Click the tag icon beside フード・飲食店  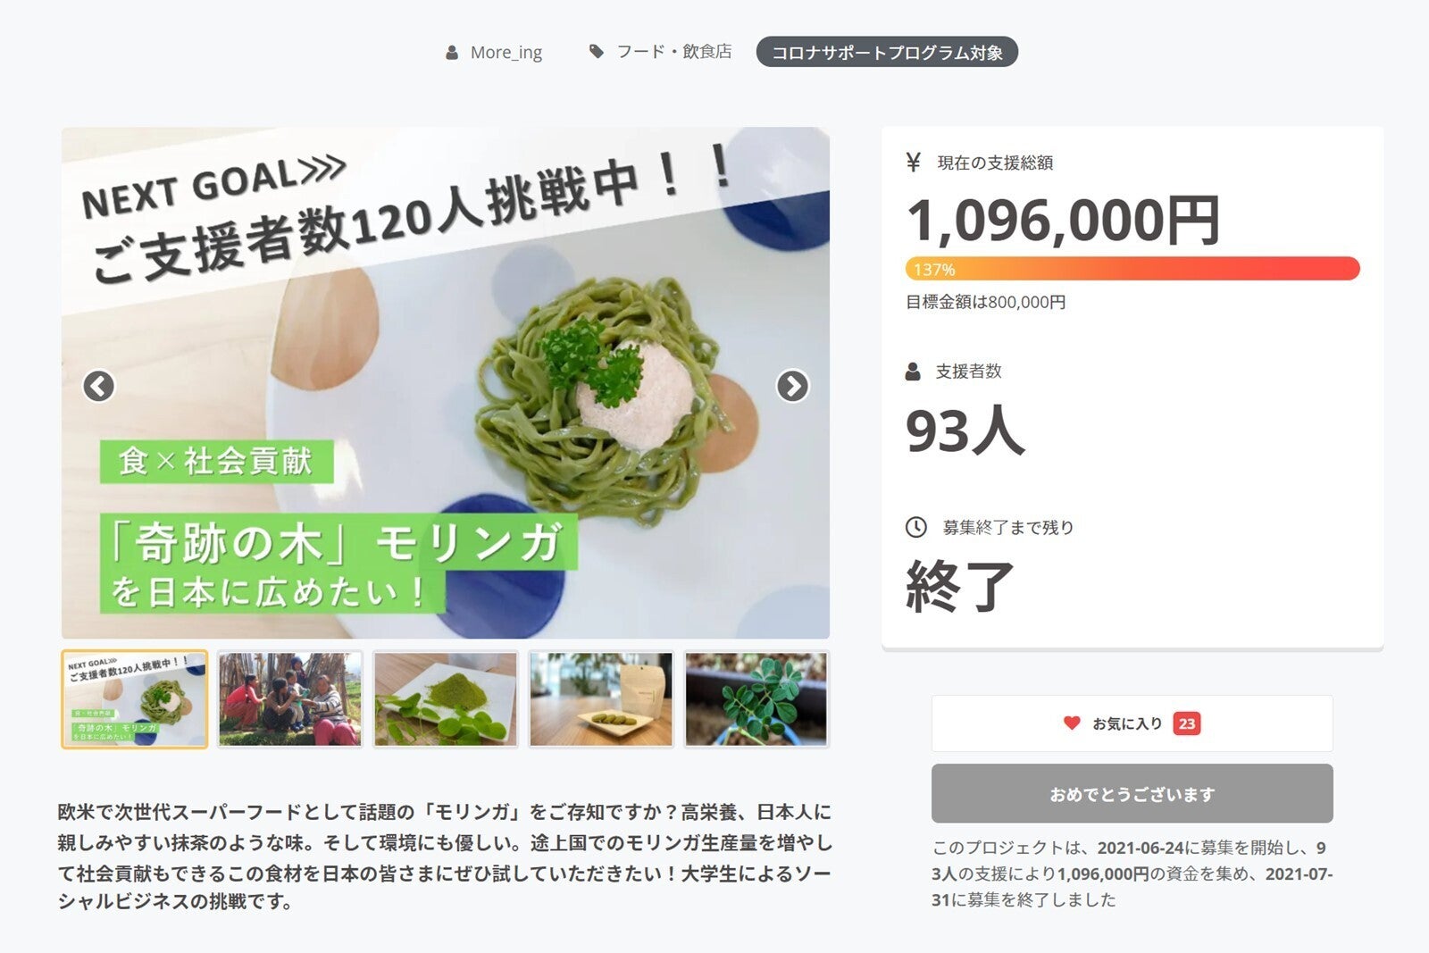[x=597, y=52]
